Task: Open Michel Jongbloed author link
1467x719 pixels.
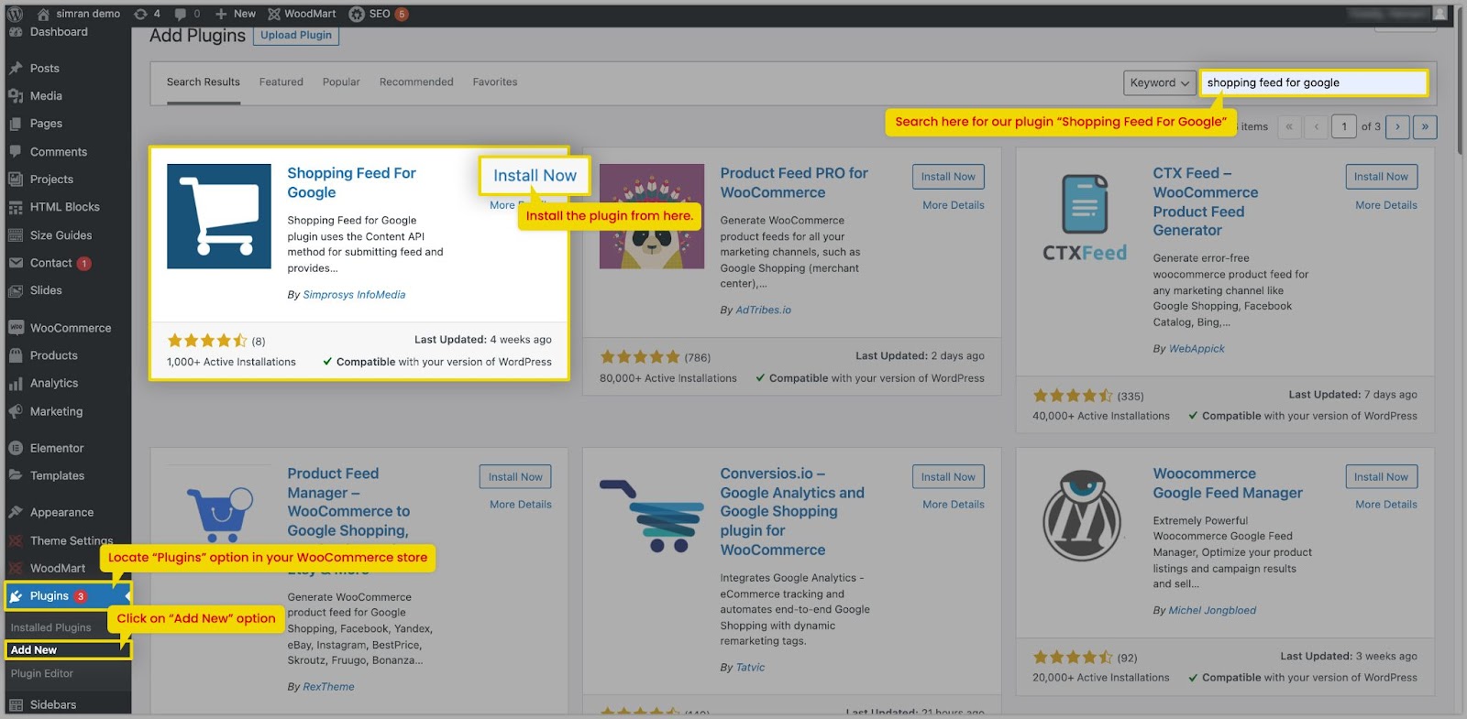Action: pyautogui.click(x=1212, y=611)
